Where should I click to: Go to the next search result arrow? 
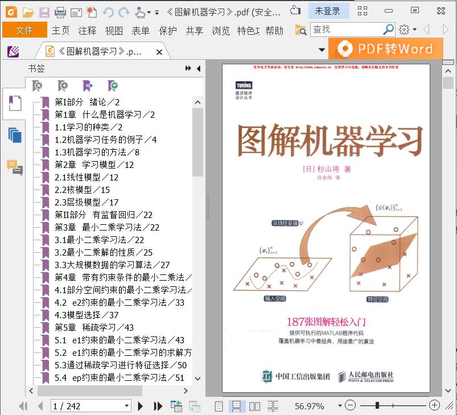point(445,30)
